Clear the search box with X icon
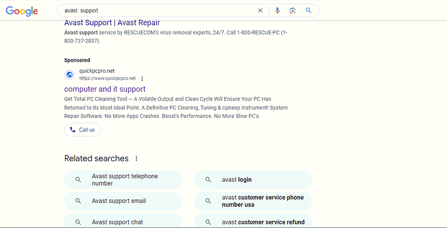 [260, 11]
